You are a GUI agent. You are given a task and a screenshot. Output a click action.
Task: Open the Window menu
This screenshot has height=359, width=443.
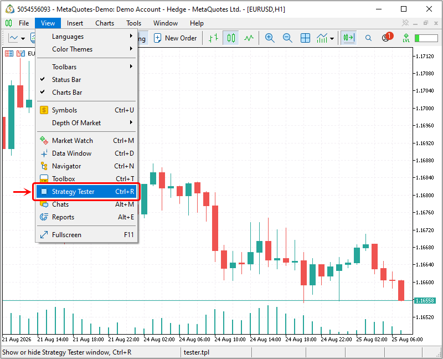166,23
